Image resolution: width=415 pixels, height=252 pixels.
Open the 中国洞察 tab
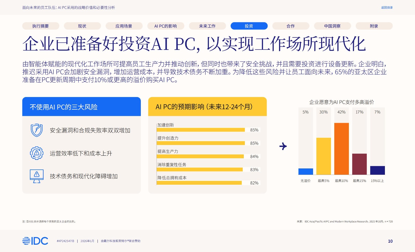coord(332,26)
